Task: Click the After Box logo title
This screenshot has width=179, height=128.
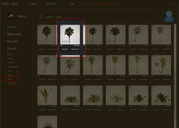Action: (9, 4)
